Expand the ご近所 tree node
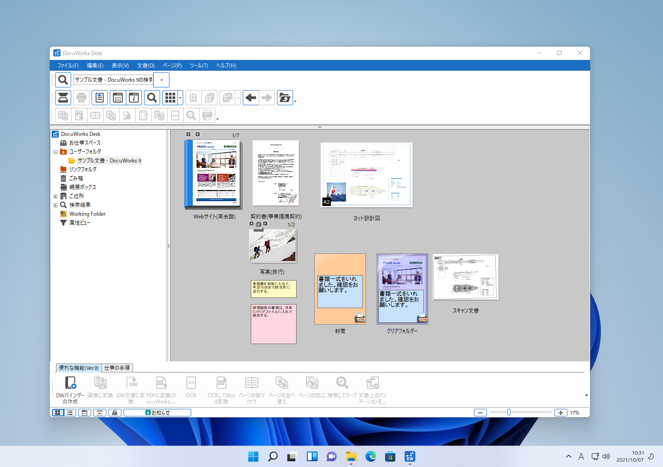 (55, 196)
